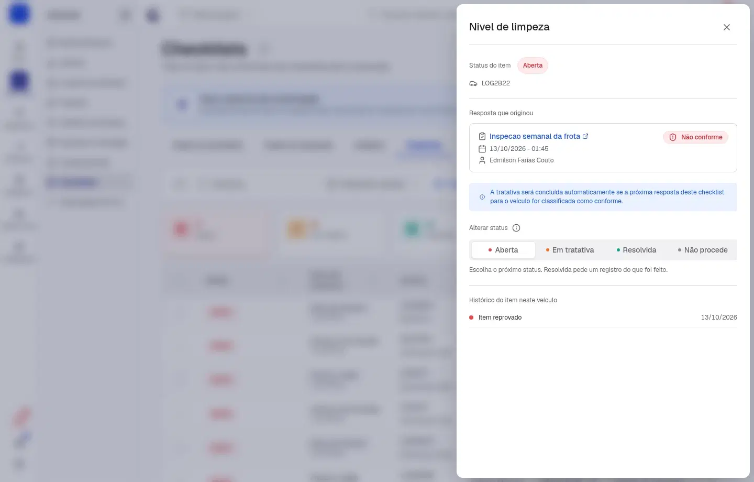Click the info icon next to Alterar status
754x482 pixels.
[516, 228]
